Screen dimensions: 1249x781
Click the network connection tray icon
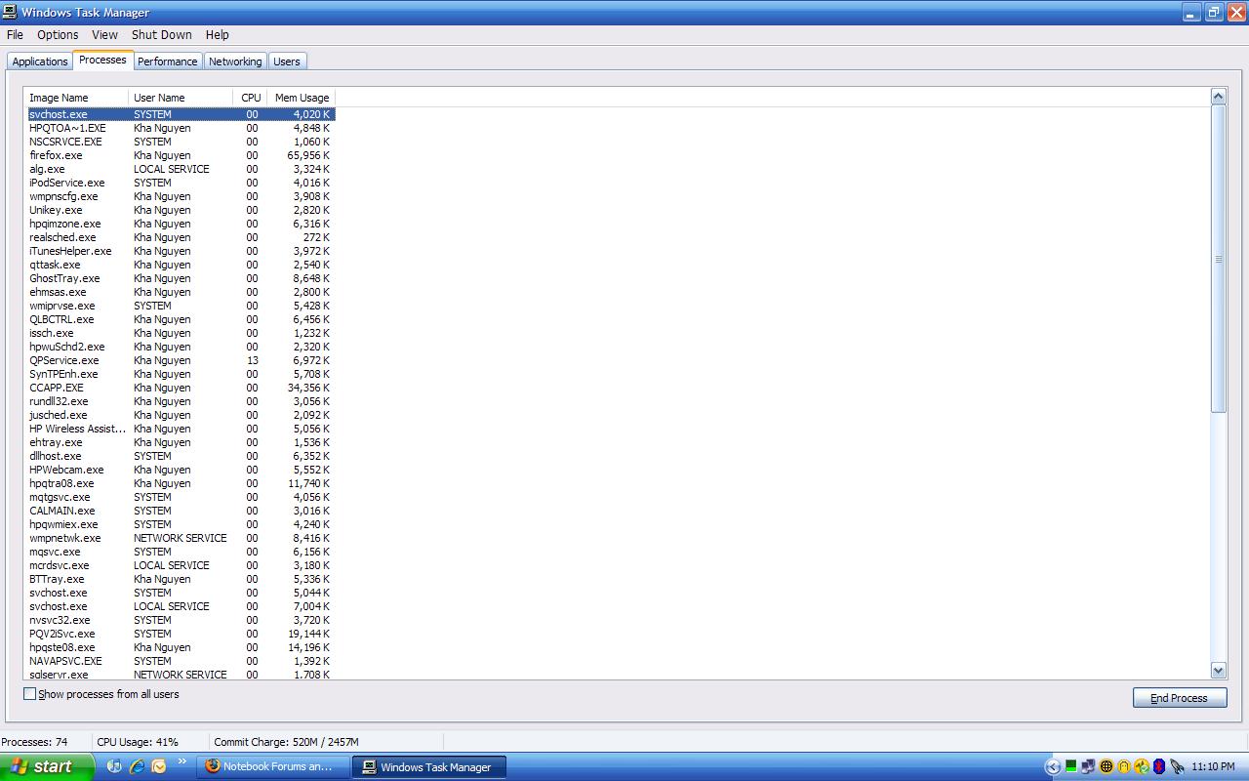[1088, 766]
